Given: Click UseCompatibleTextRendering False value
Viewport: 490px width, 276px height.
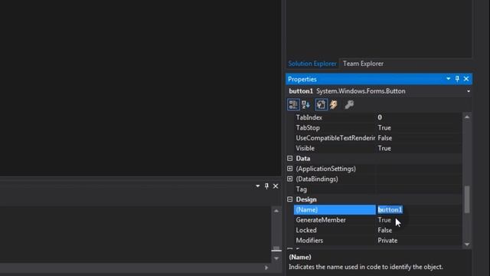Looking at the screenshot, I should 384,138.
